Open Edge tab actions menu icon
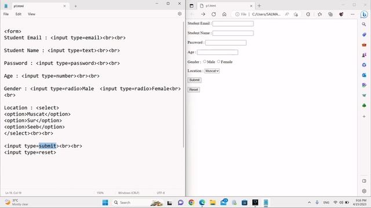Image resolution: width=371 pixels, height=208 pixels. pyautogui.click(x=191, y=6)
